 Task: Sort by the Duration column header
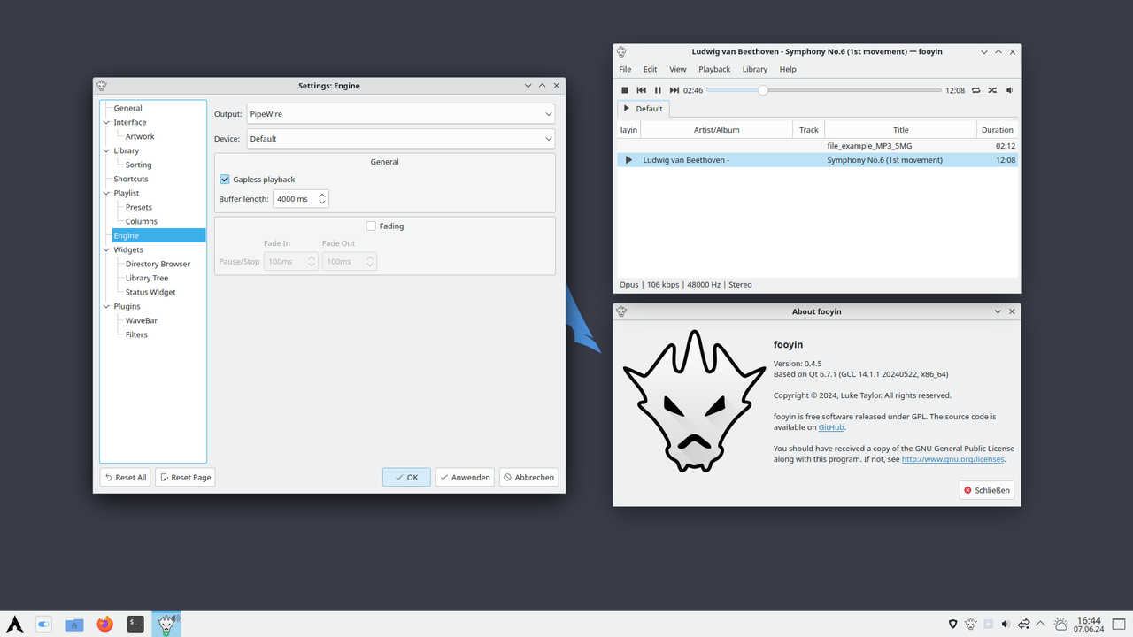tap(997, 130)
